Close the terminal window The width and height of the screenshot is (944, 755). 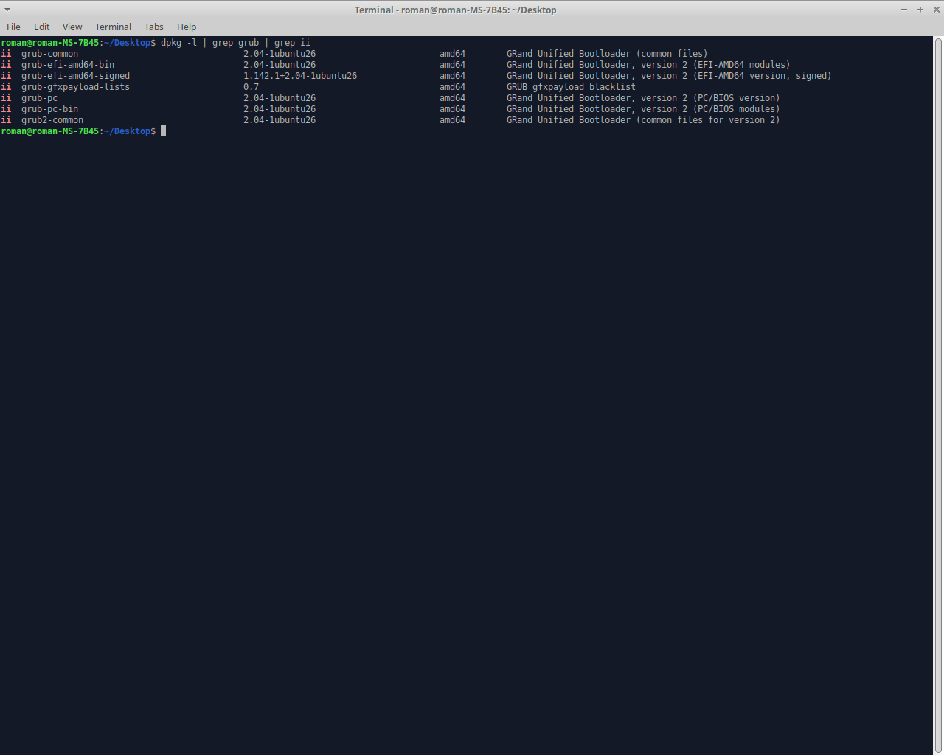tap(936, 10)
